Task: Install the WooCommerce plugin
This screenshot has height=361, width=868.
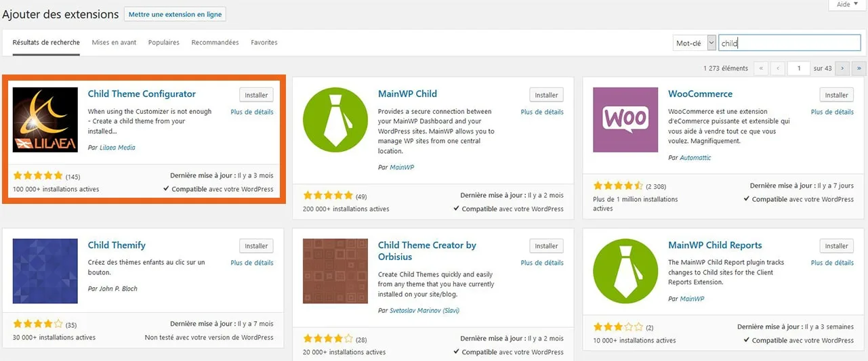Action: coord(836,95)
